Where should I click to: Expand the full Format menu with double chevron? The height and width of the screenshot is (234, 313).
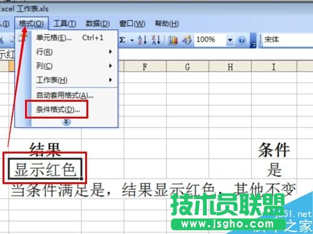(66, 122)
